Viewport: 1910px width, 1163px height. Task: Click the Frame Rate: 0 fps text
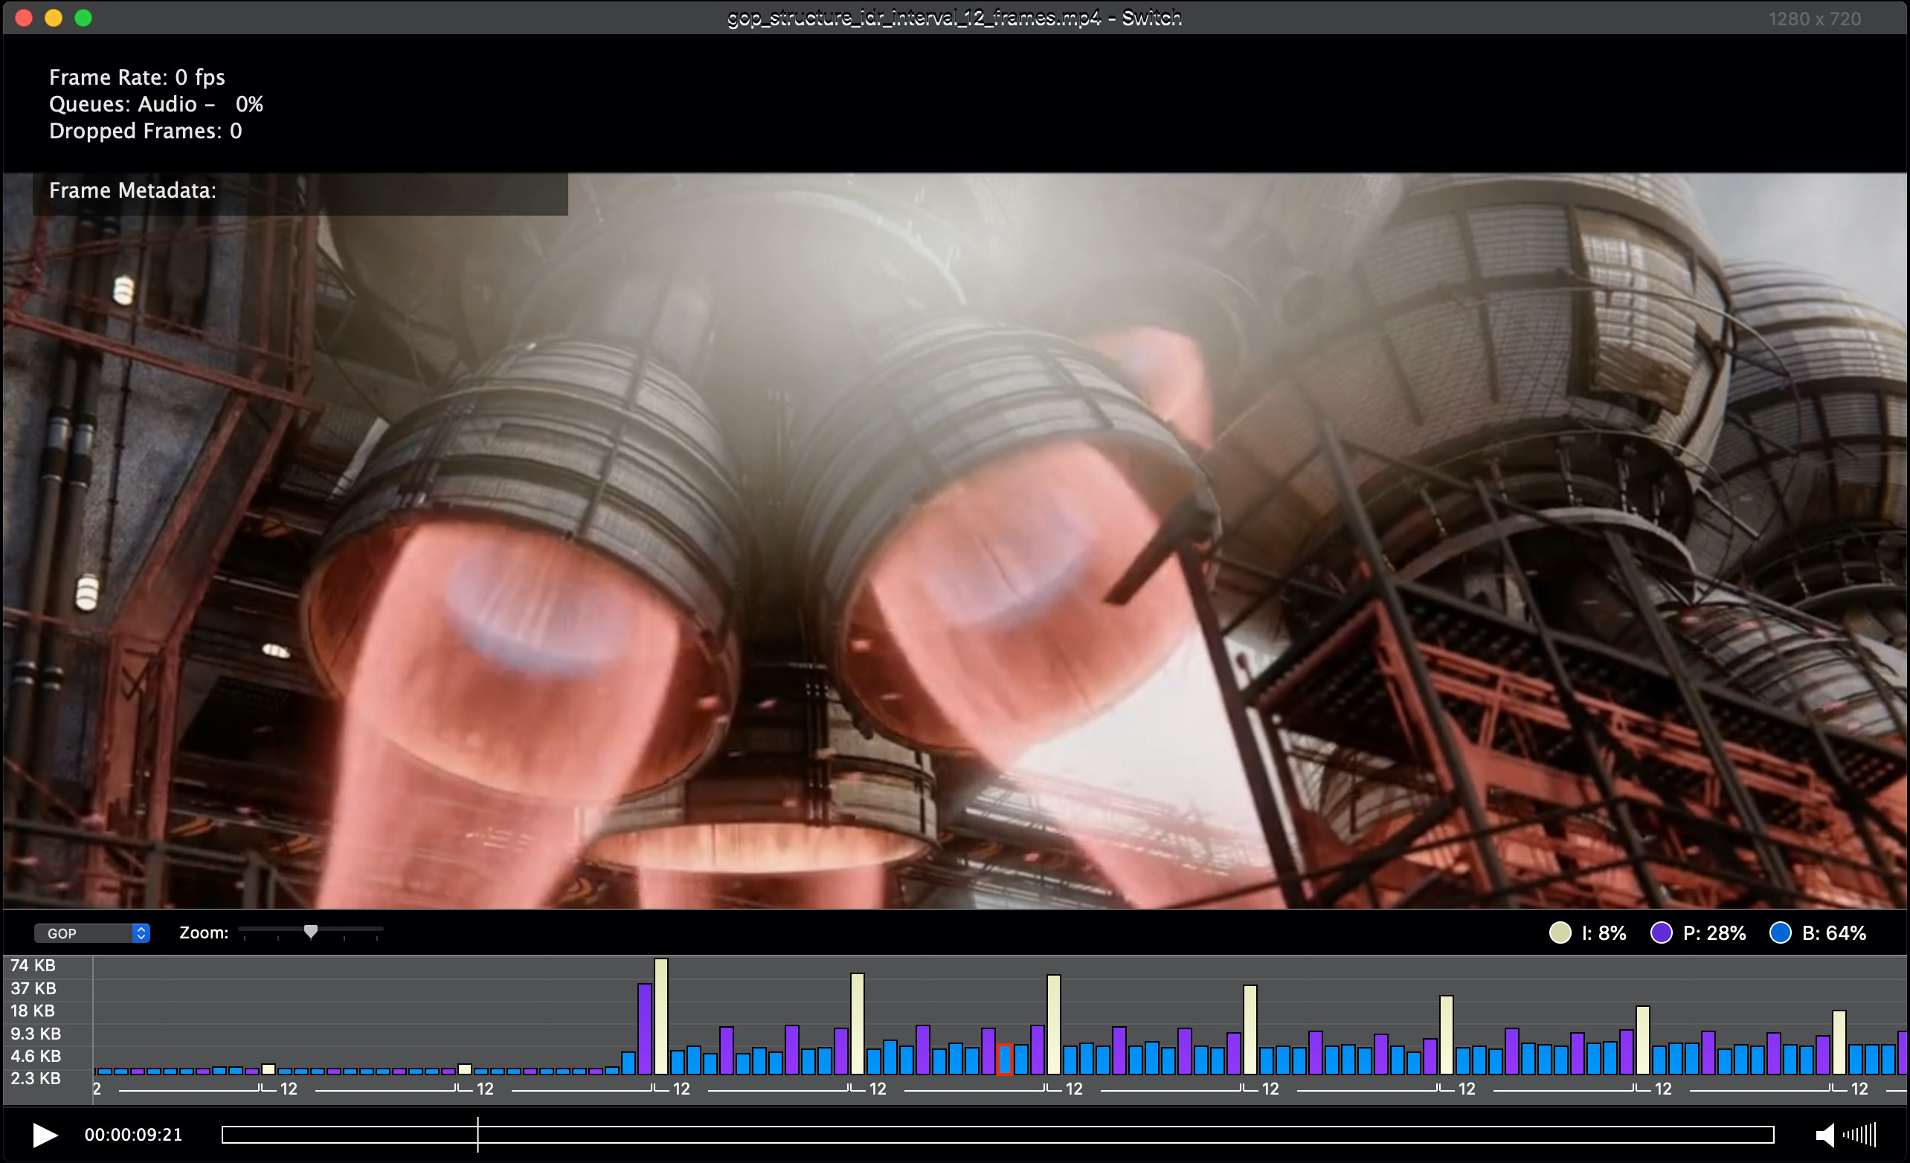[x=137, y=77]
